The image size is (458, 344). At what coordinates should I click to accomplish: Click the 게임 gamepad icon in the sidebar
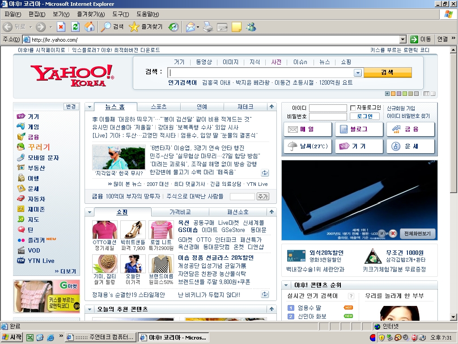click(x=21, y=126)
